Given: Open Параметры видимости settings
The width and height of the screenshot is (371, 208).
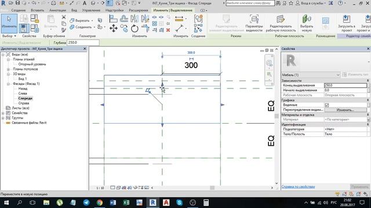Looking at the screenshot, I should 254,23.
